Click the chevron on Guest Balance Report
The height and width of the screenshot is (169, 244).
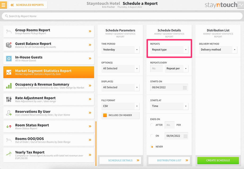[x=90, y=45]
